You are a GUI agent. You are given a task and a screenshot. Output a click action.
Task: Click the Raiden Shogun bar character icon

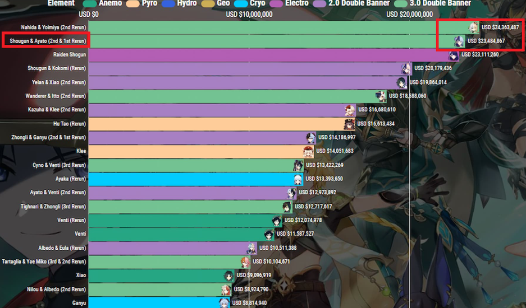[x=454, y=55]
